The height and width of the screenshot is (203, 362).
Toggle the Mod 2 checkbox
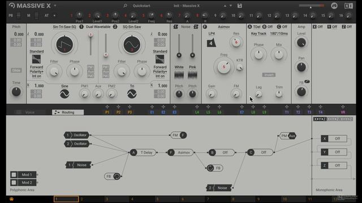coord(14,183)
